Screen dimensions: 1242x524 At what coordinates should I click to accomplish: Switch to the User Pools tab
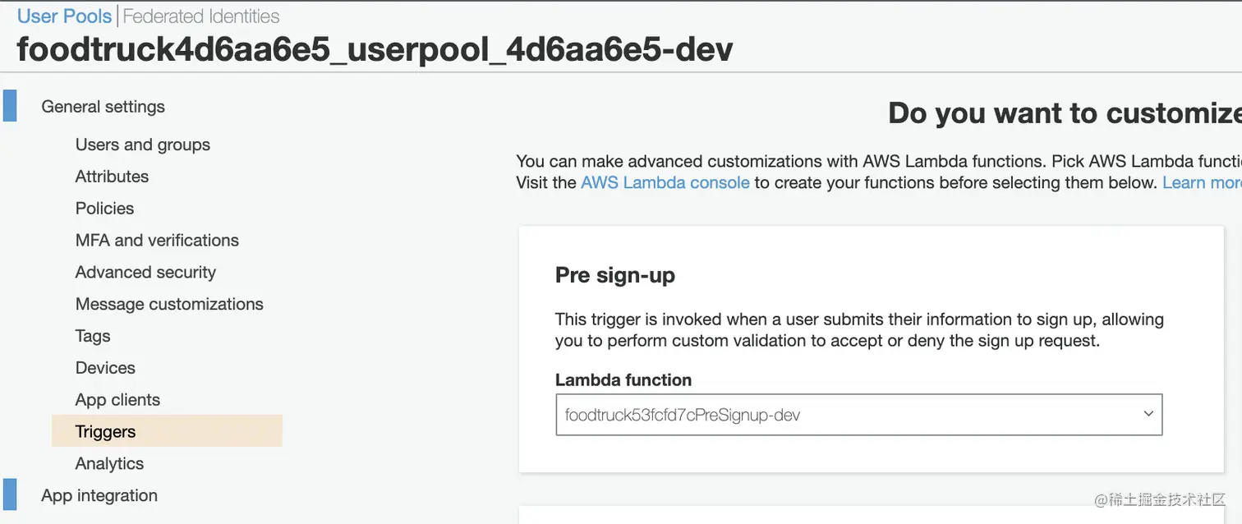tap(63, 16)
